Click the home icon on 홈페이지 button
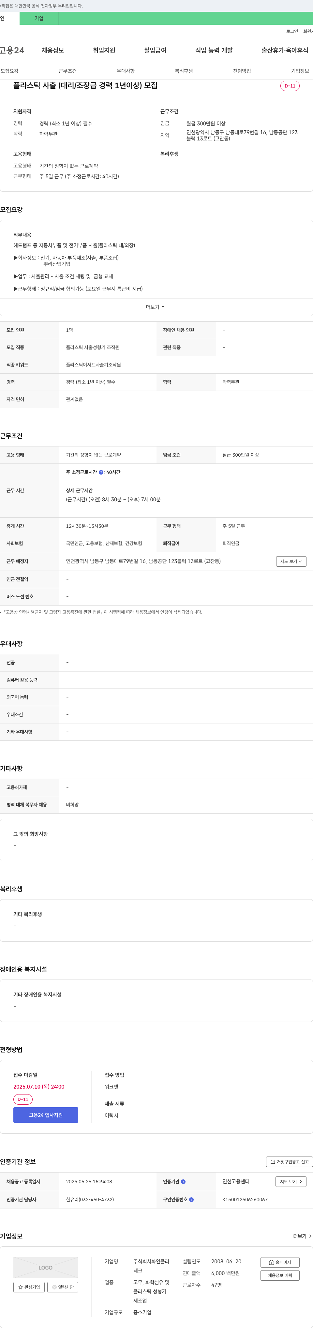Image resolution: width=313 pixels, height=1328 pixels. coord(271,1263)
